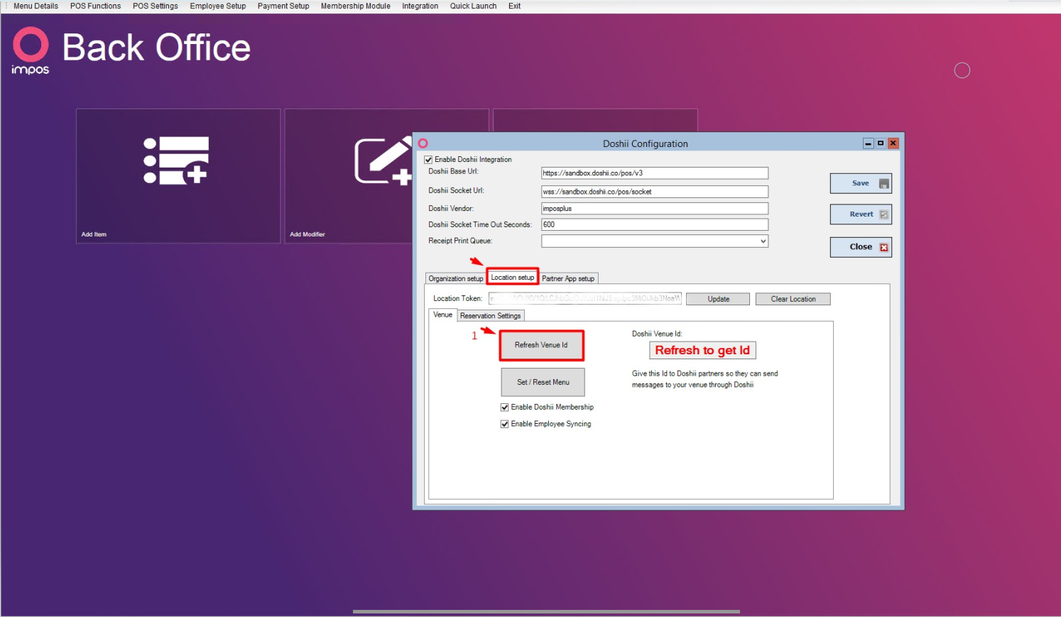The width and height of the screenshot is (1061, 617).
Task: Switch to the Organization setup tab
Action: tap(456, 278)
